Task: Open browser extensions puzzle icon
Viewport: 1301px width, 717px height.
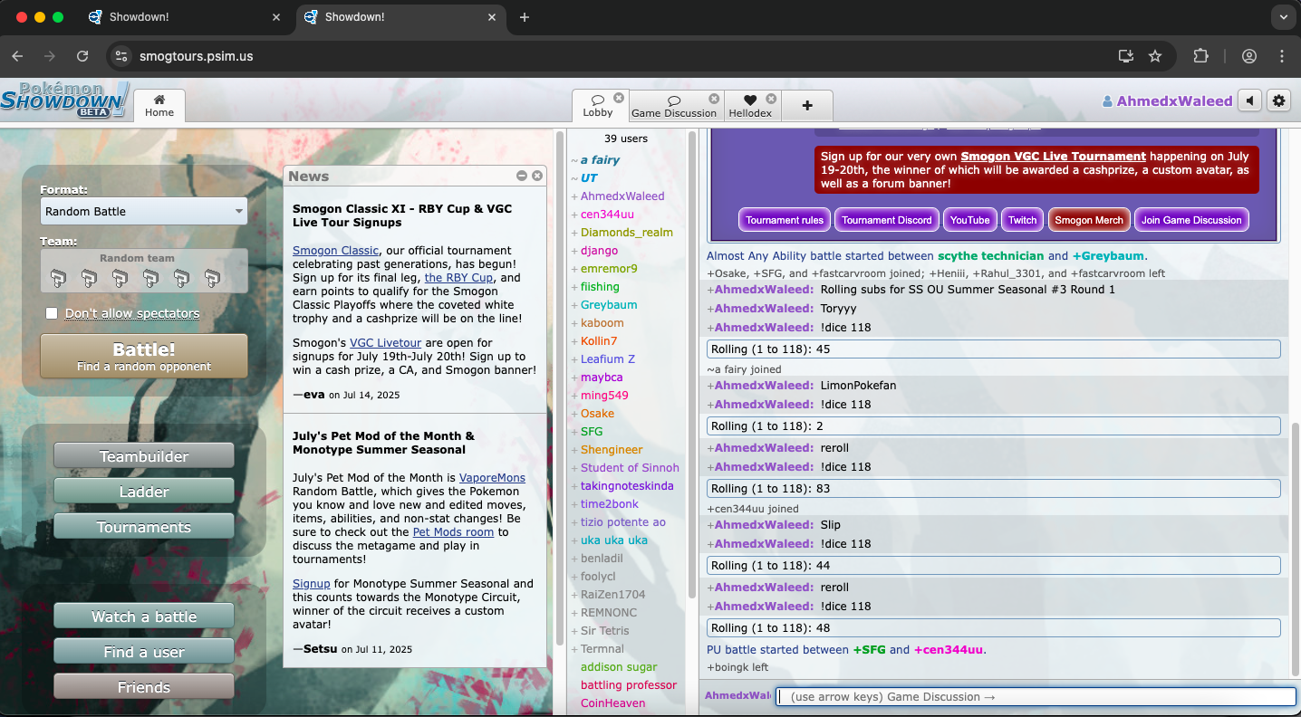Action: click(x=1200, y=56)
